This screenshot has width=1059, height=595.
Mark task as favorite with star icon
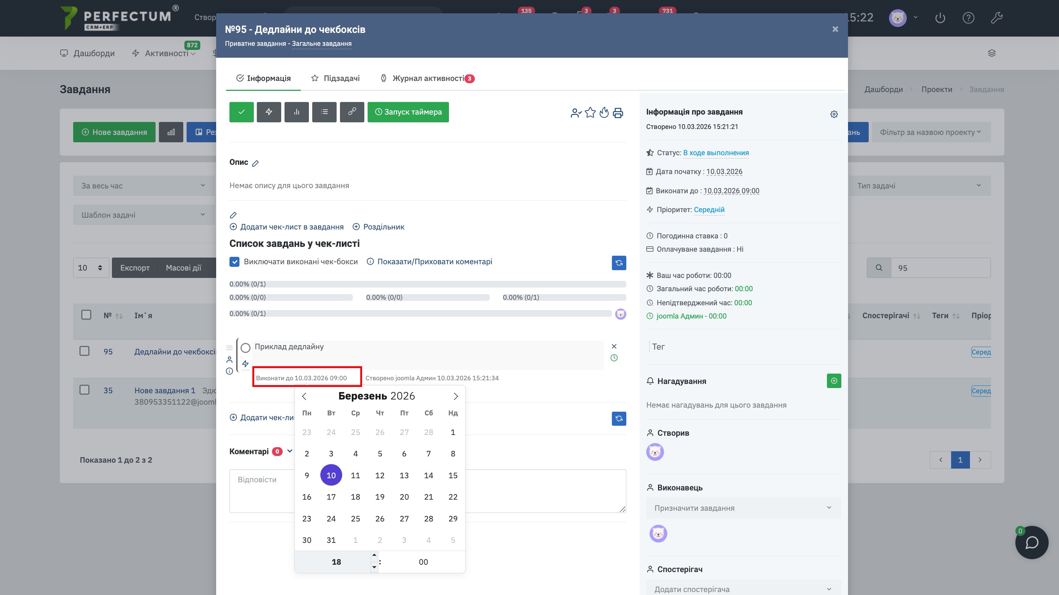click(590, 113)
